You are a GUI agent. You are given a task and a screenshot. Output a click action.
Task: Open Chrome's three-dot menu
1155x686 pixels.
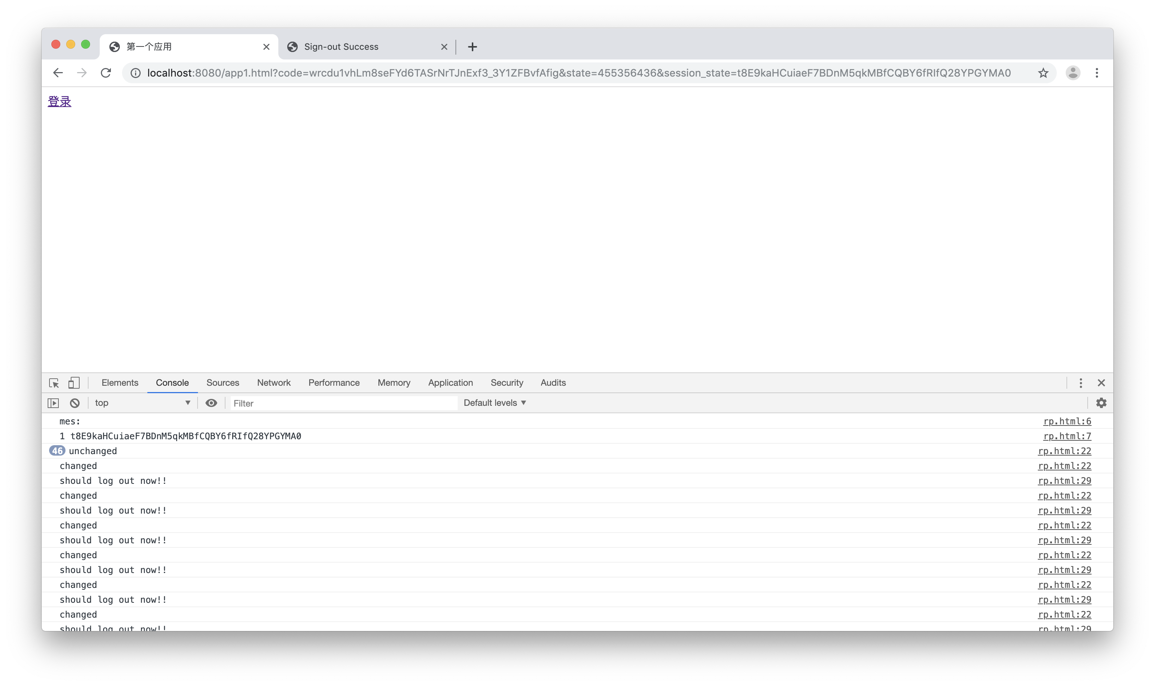tap(1097, 72)
